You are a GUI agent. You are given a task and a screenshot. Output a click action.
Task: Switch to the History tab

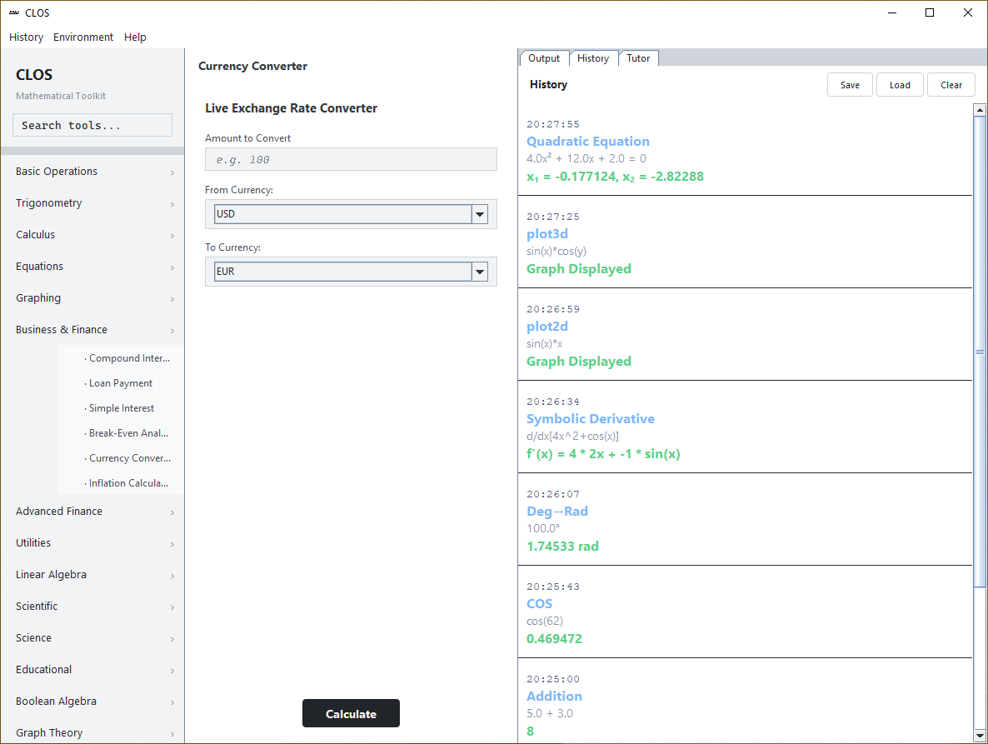(593, 58)
